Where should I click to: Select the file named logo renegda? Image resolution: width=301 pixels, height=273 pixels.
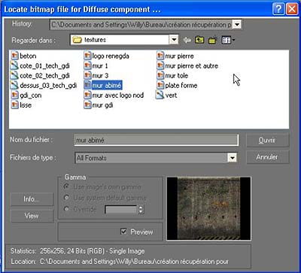coord(111,56)
